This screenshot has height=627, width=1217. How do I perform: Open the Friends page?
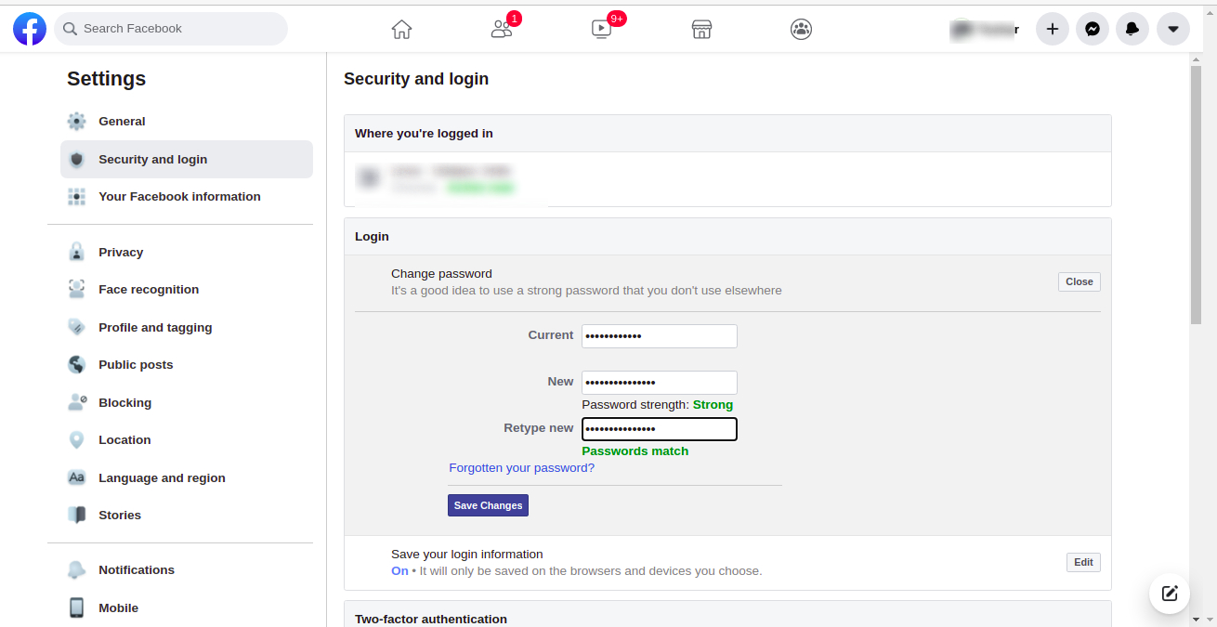(501, 29)
